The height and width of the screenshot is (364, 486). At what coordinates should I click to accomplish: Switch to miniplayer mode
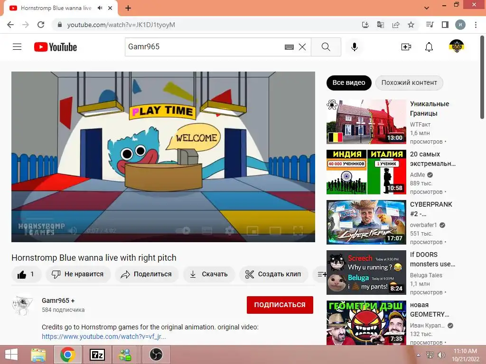(x=252, y=231)
